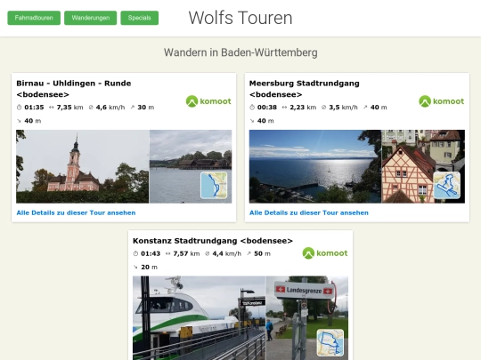
Task: Click the descent arrow icon in the Birnau card
Action: click(x=19, y=121)
